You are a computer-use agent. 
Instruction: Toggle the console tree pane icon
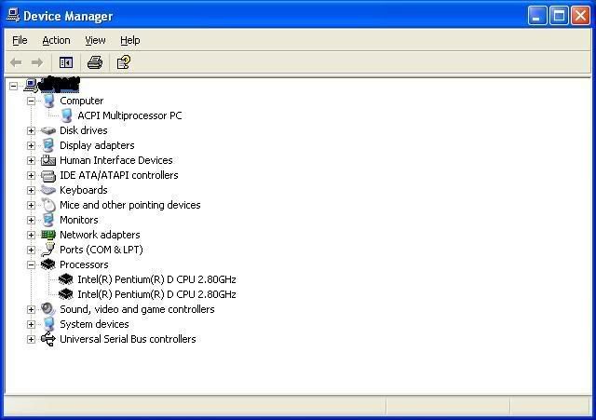click(66, 62)
